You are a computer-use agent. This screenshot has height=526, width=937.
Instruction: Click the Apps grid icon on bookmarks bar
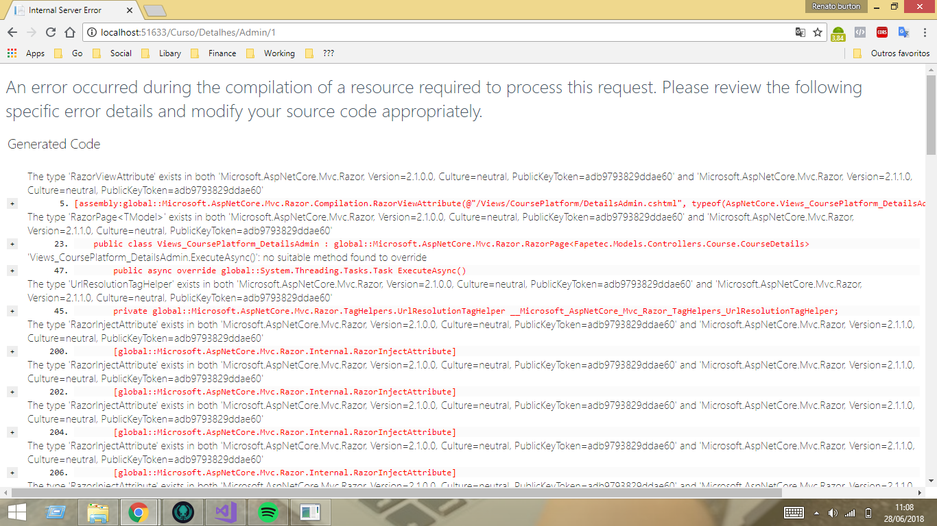[x=11, y=53]
